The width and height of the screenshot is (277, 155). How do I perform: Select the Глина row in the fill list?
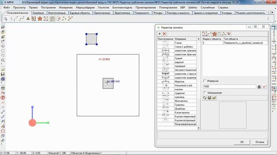pyautogui.click(x=177, y=43)
